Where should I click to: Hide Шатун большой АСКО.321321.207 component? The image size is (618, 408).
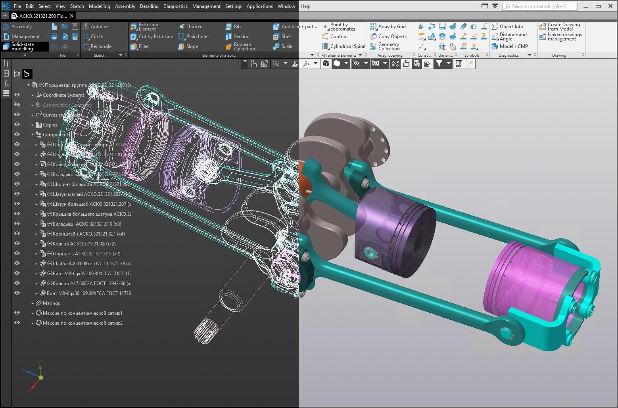17,204
